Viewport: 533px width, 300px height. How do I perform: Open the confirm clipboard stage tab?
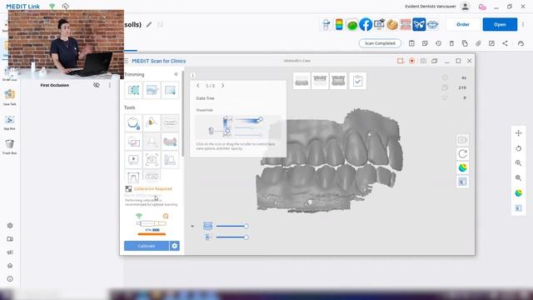(357, 81)
